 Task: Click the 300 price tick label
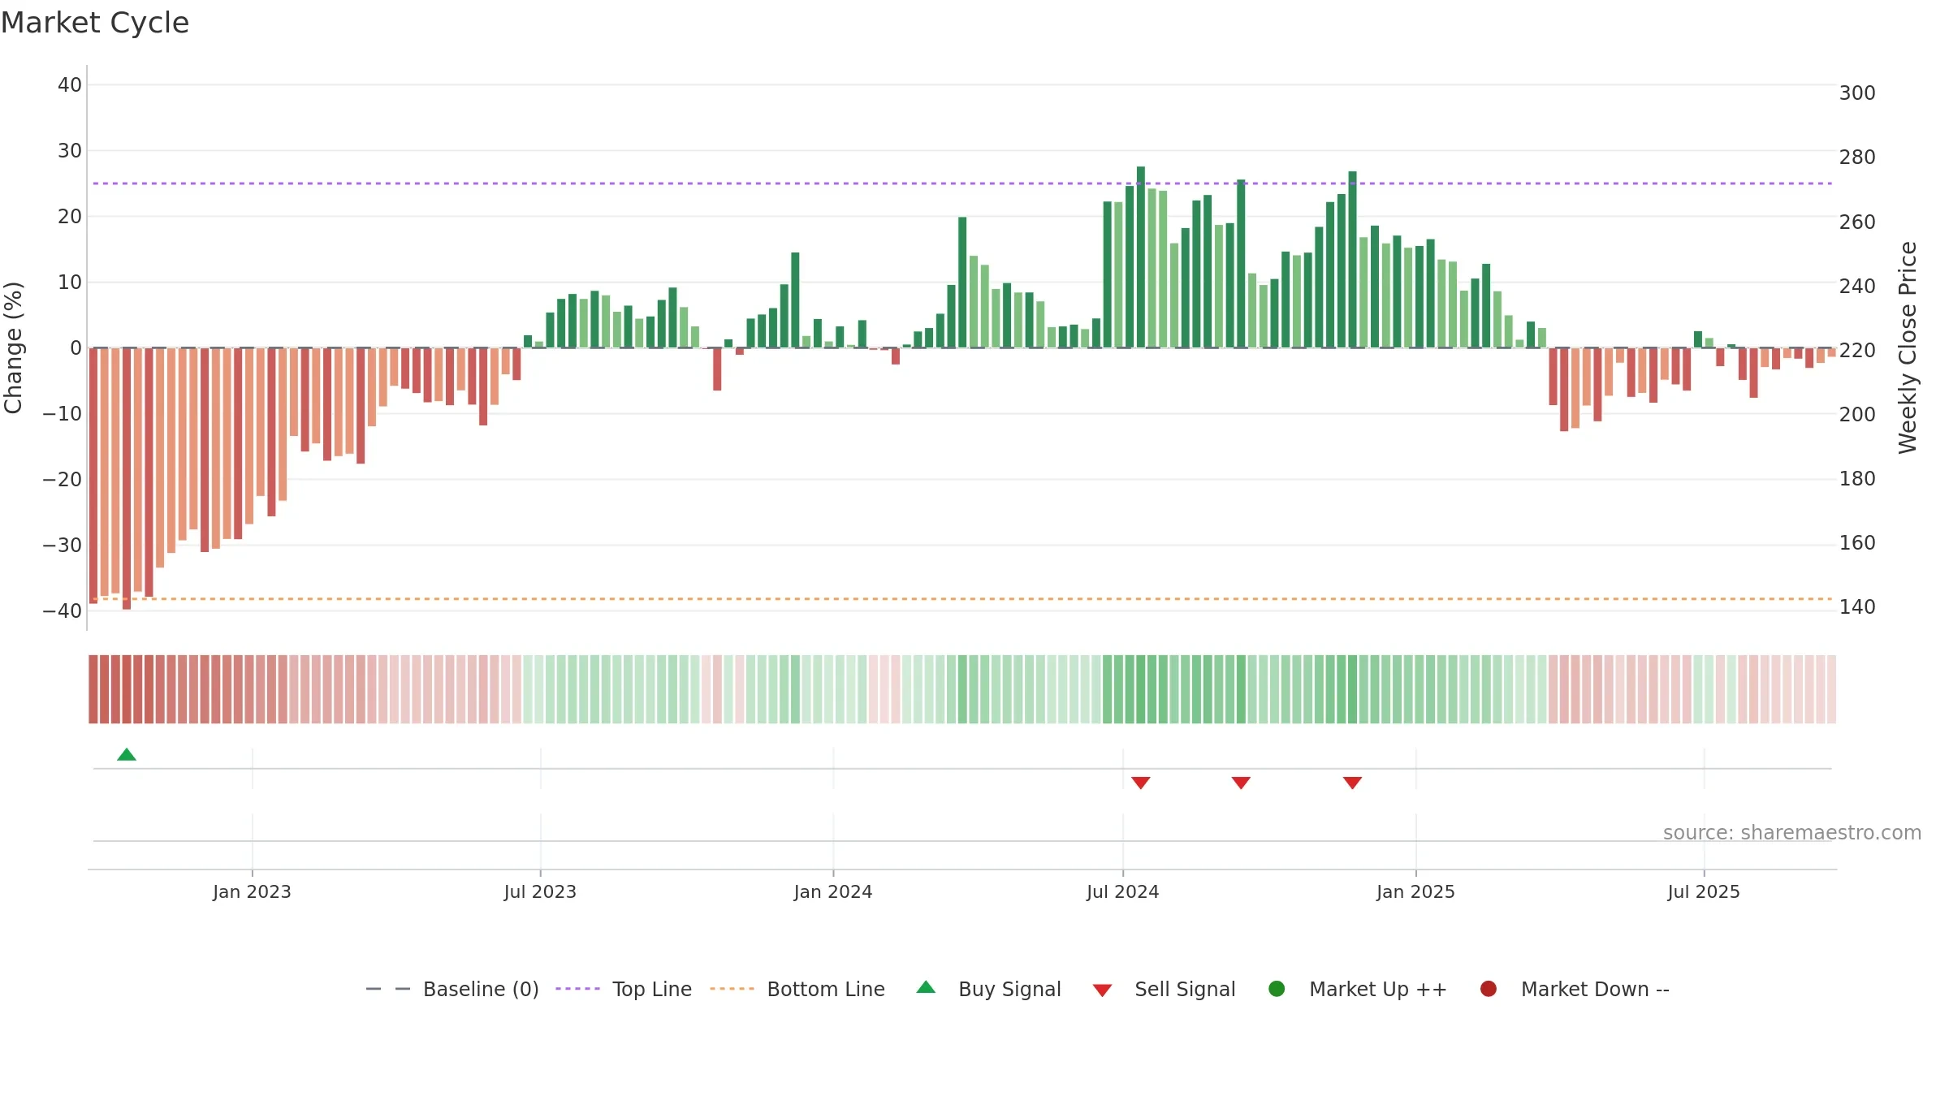1857,93
